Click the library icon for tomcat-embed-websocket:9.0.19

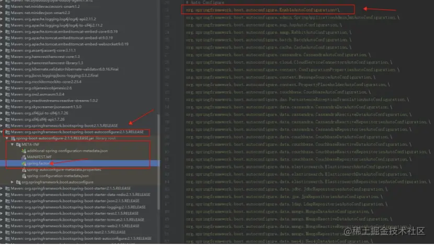click(x=8, y=44)
